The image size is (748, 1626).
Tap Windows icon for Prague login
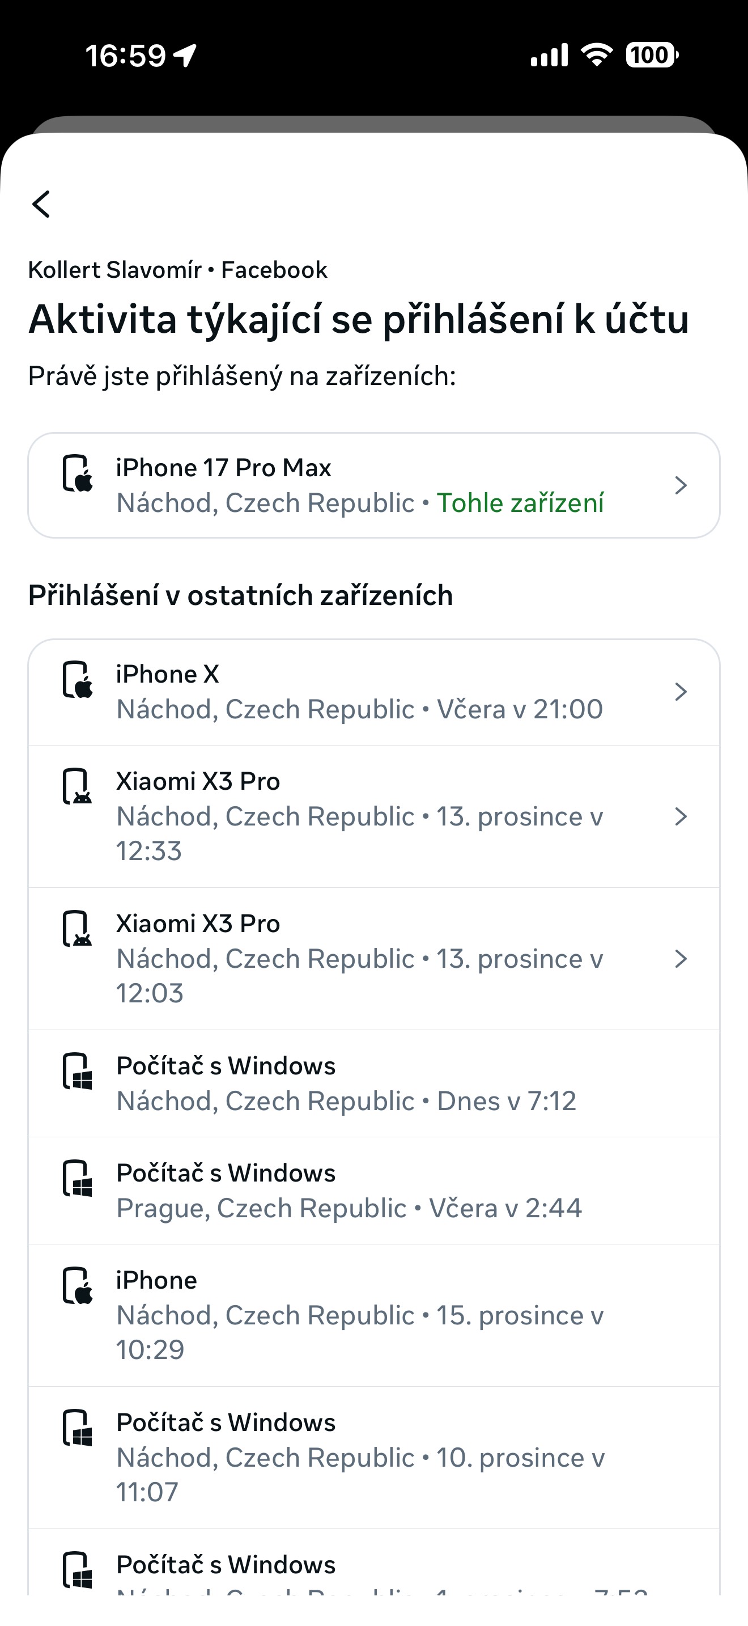point(78,1178)
